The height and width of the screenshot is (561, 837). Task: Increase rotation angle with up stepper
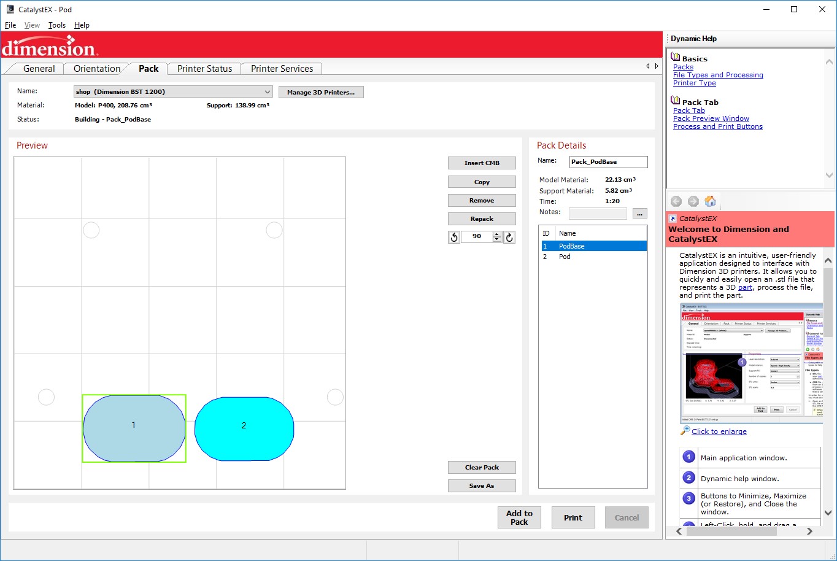pyautogui.click(x=497, y=234)
